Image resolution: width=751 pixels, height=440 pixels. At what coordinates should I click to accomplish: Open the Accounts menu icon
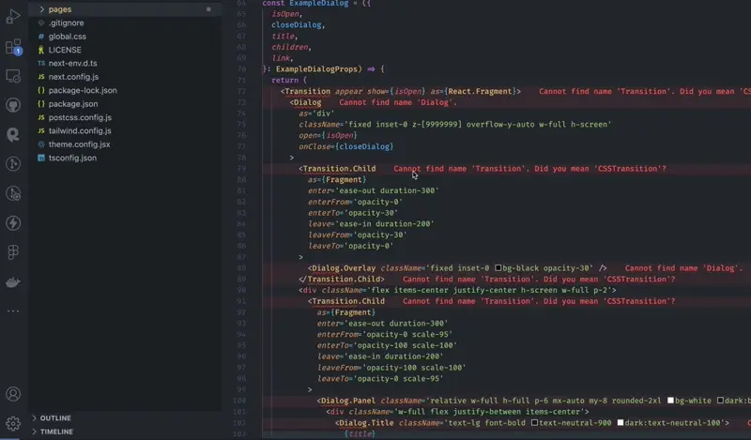(x=13, y=394)
